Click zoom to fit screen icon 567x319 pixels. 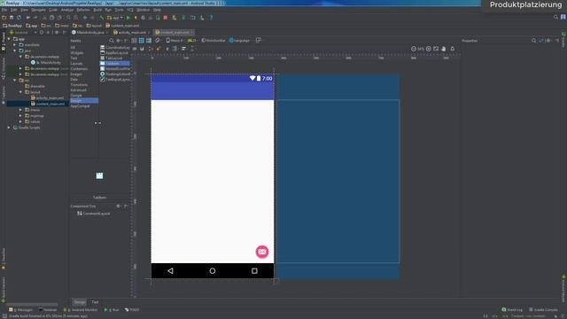[x=436, y=49]
